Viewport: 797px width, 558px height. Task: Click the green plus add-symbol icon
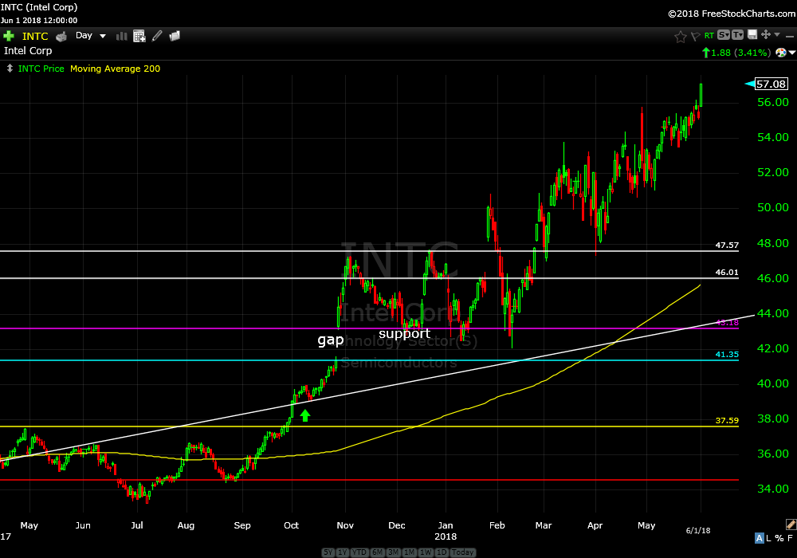pyautogui.click(x=9, y=36)
